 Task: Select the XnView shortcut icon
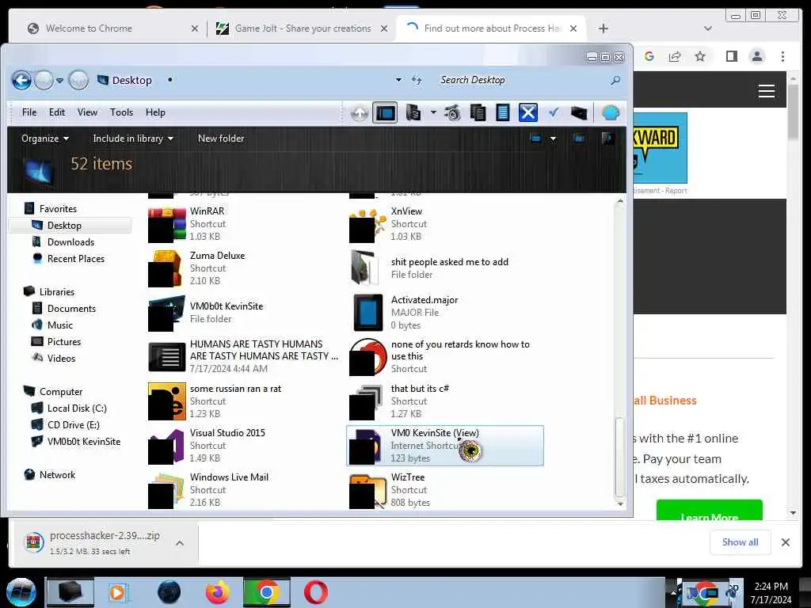click(367, 224)
